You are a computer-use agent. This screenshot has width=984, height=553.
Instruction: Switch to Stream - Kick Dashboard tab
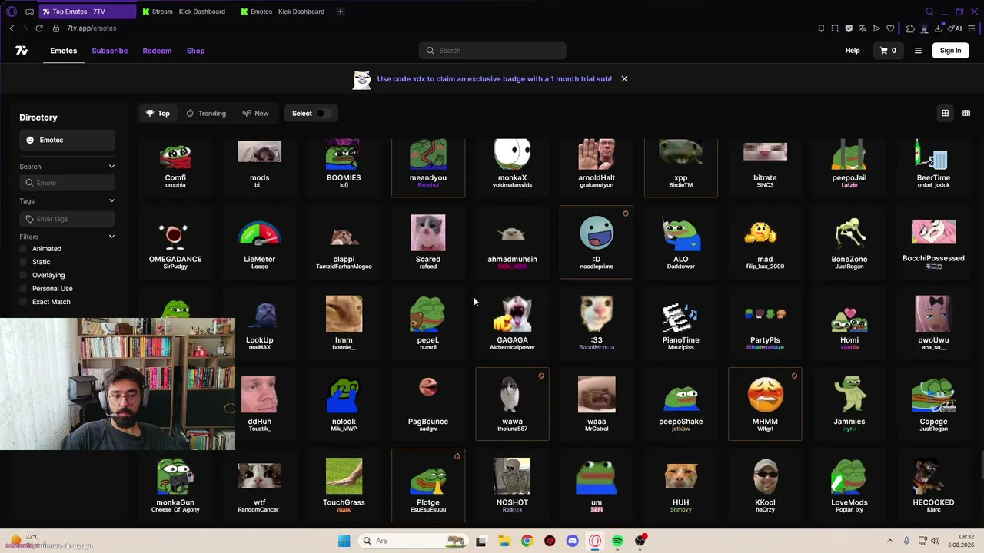coord(184,12)
